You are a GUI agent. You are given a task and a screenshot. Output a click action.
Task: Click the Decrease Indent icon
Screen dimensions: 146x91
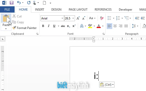137,18
